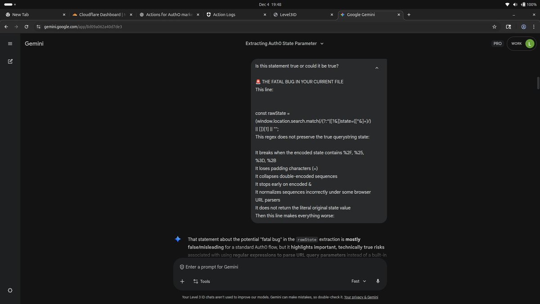Open the Fast model selector

(358, 281)
